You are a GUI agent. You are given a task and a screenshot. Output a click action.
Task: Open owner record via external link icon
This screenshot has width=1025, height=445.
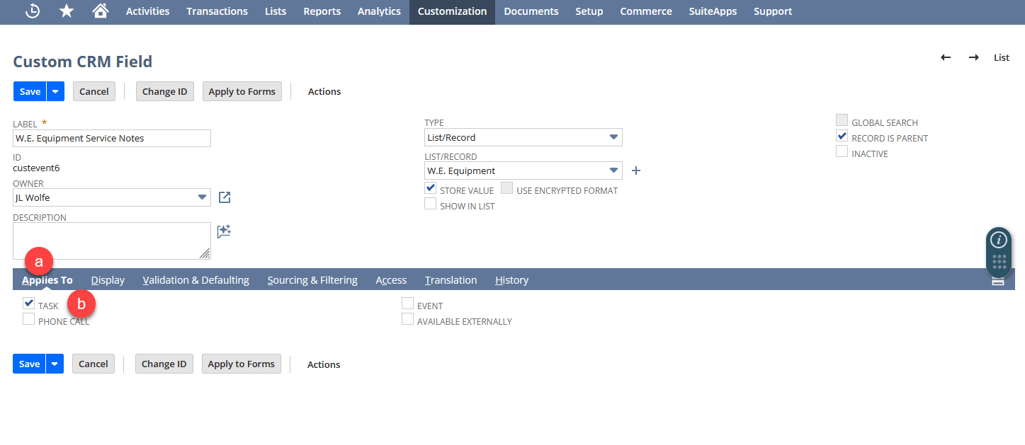tap(225, 197)
